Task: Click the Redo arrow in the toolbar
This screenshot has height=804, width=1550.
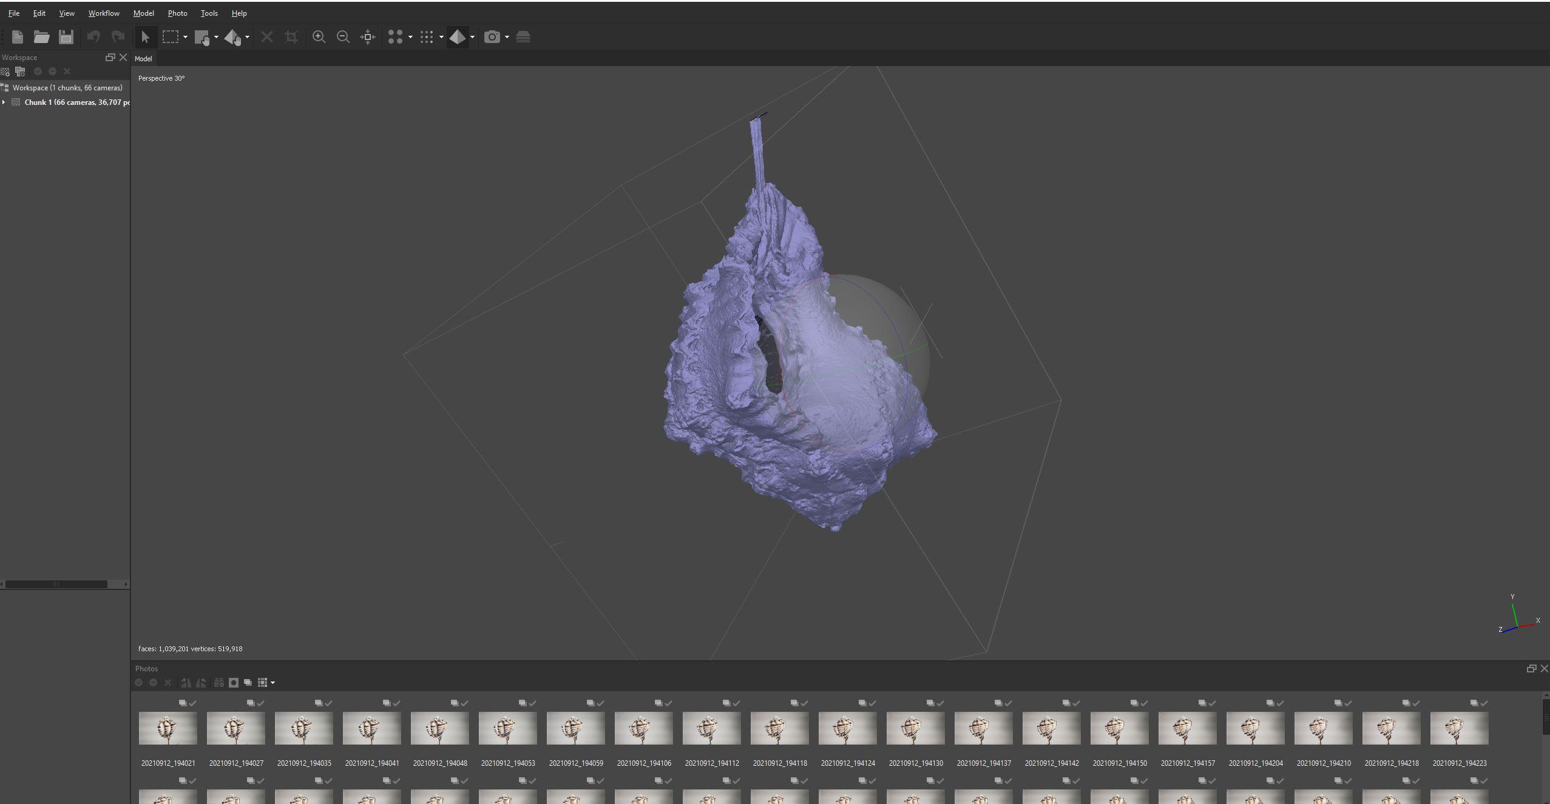Action: (118, 37)
